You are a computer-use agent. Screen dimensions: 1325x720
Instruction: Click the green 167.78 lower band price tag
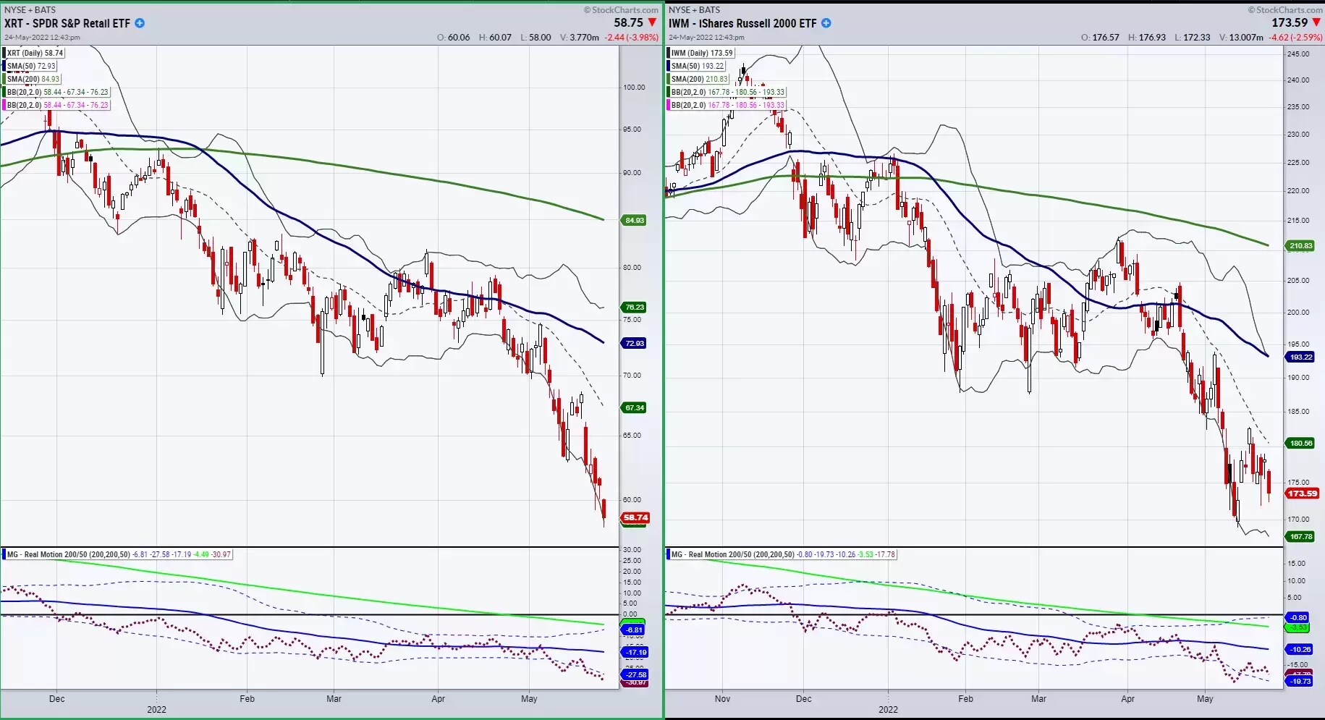pos(1300,536)
